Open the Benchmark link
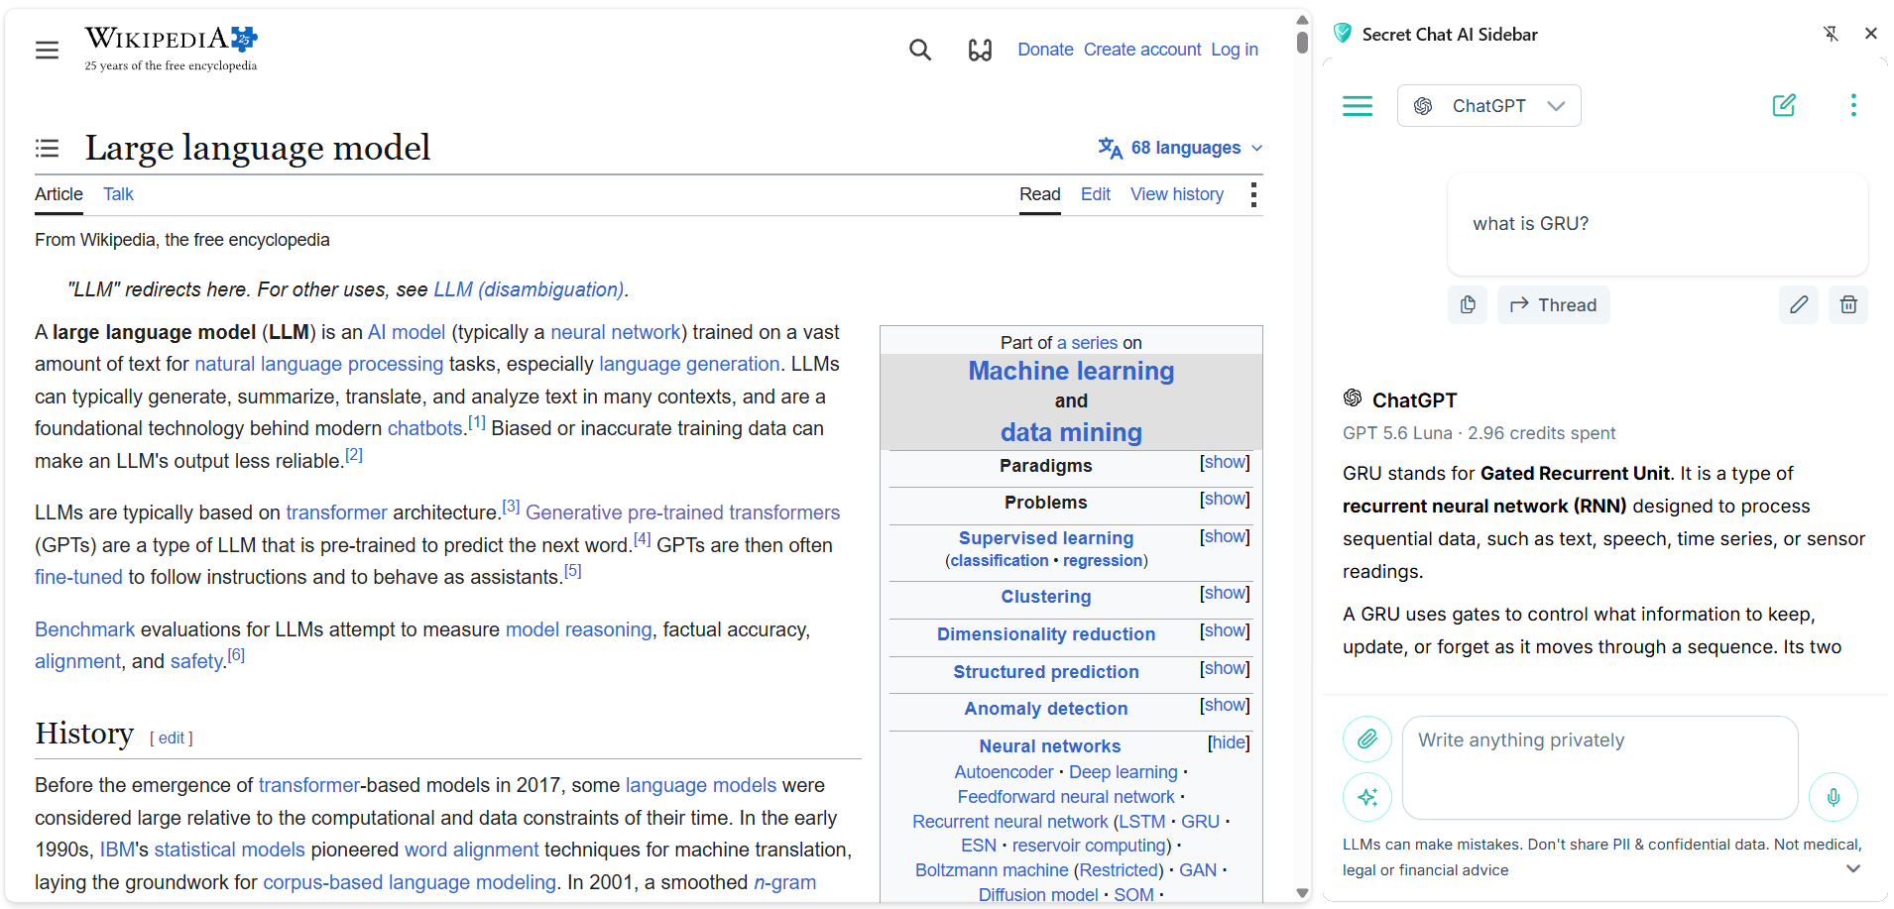 pyautogui.click(x=84, y=629)
